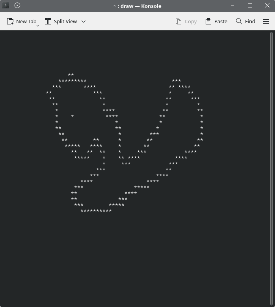This screenshot has width=275, height=307.
Task: Expand the Split View chevron dropdown
Action: [x=84, y=21]
